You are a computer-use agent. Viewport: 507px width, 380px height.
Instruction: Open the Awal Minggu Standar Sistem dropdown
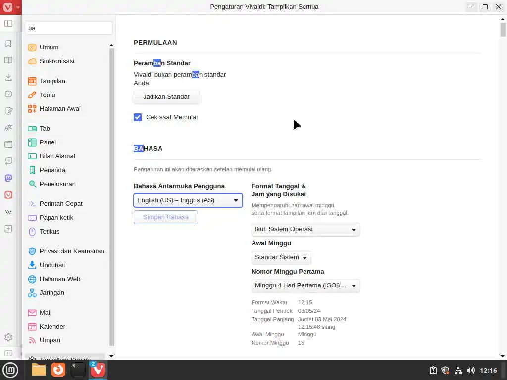point(281,257)
